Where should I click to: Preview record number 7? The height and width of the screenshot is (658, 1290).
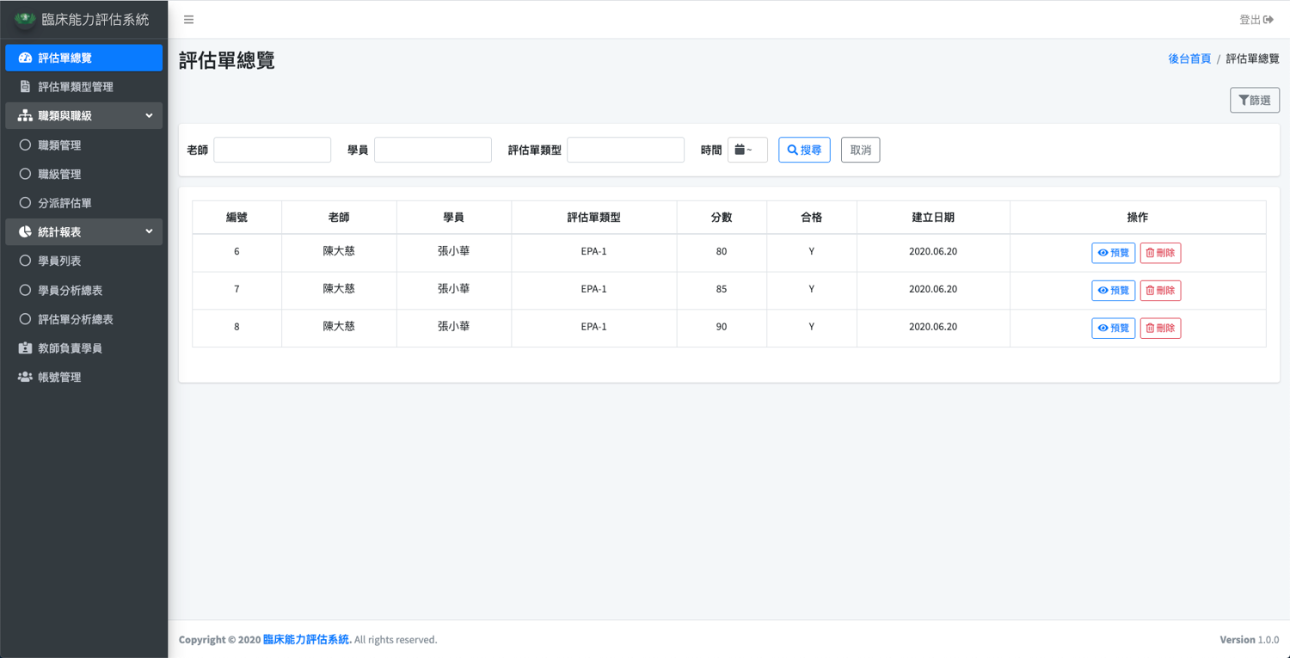[1114, 291]
